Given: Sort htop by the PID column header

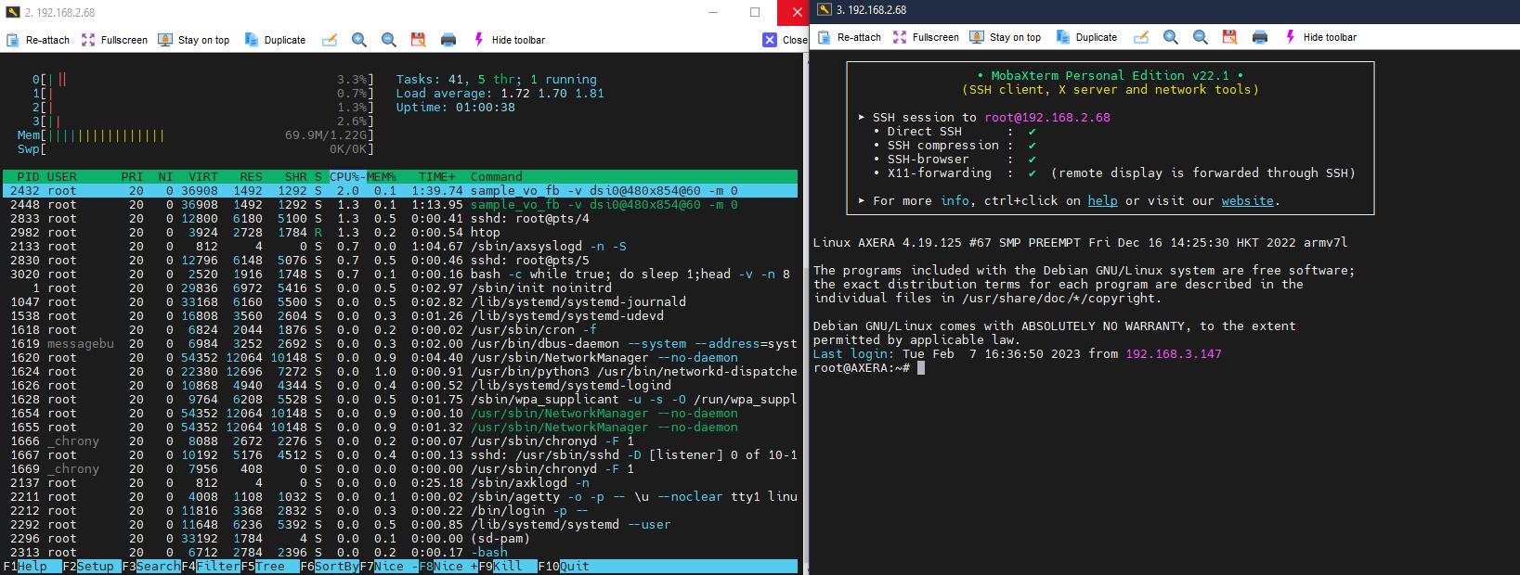Looking at the screenshot, I should click(28, 176).
